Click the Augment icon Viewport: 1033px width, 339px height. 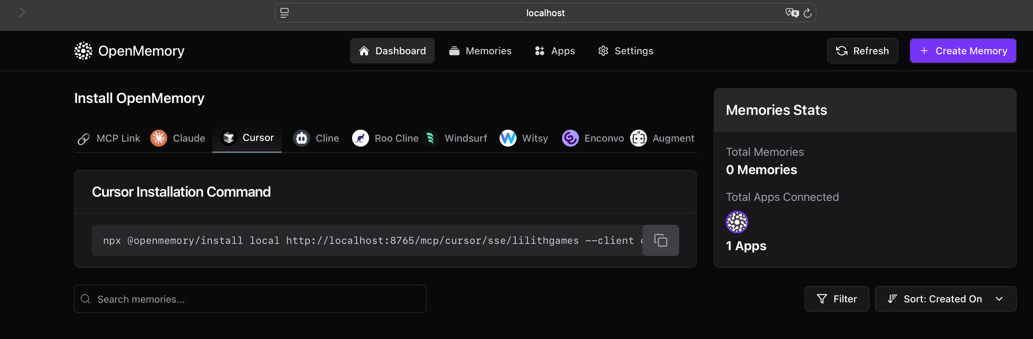coord(639,138)
